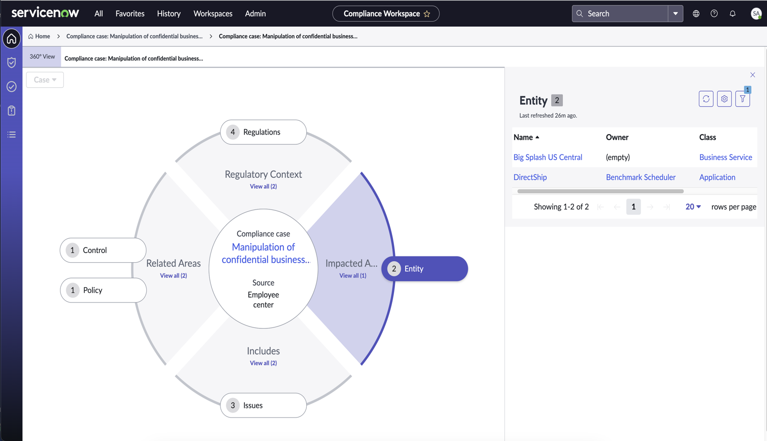This screenshot has height=441, width=767.
Task: Go to the last page arrow
Action: (666, 207)
